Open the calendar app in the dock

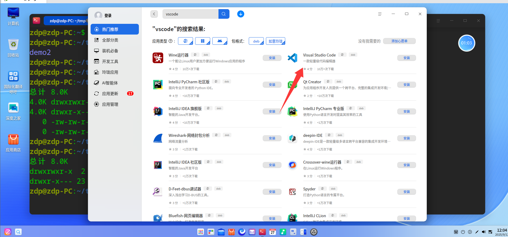pos(273,232)
